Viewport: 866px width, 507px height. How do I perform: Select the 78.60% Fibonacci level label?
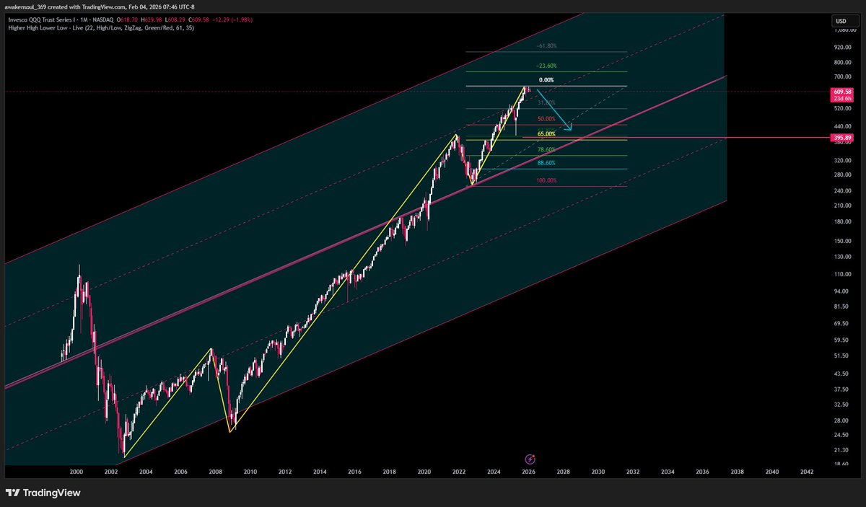(546, 149)
